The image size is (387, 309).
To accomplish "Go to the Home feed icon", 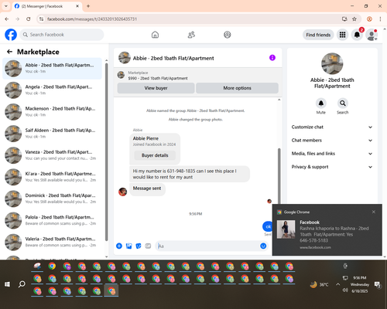I will [x=155, y=35].
